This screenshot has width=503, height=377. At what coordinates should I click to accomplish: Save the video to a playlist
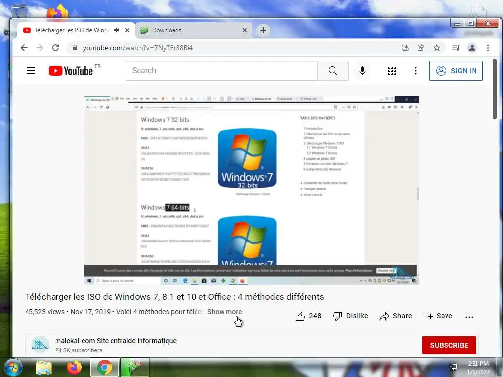pyautogui.click(x=437, y=316)
